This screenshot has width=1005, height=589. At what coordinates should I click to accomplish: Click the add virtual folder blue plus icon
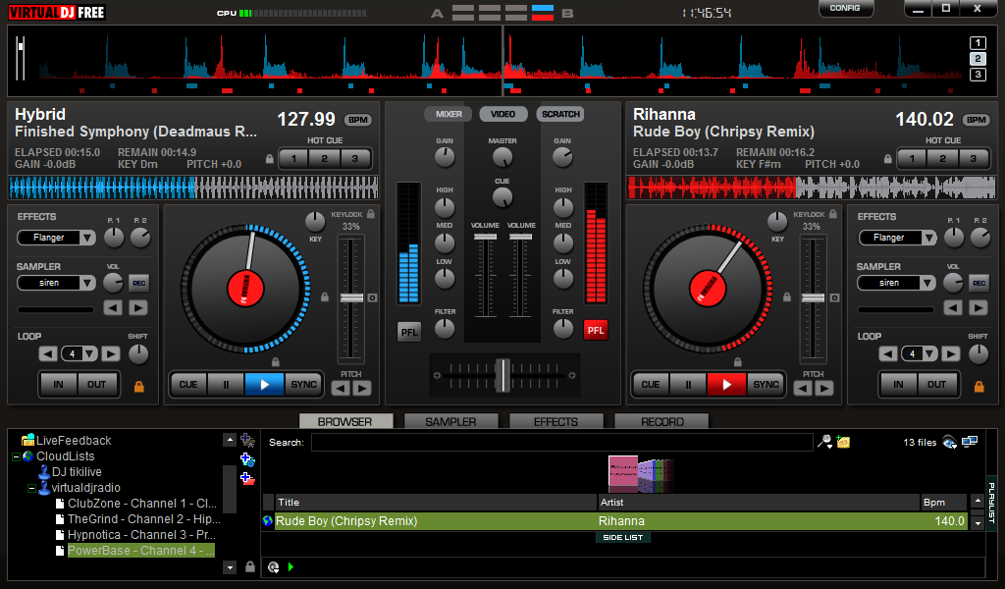coord(247,459)
